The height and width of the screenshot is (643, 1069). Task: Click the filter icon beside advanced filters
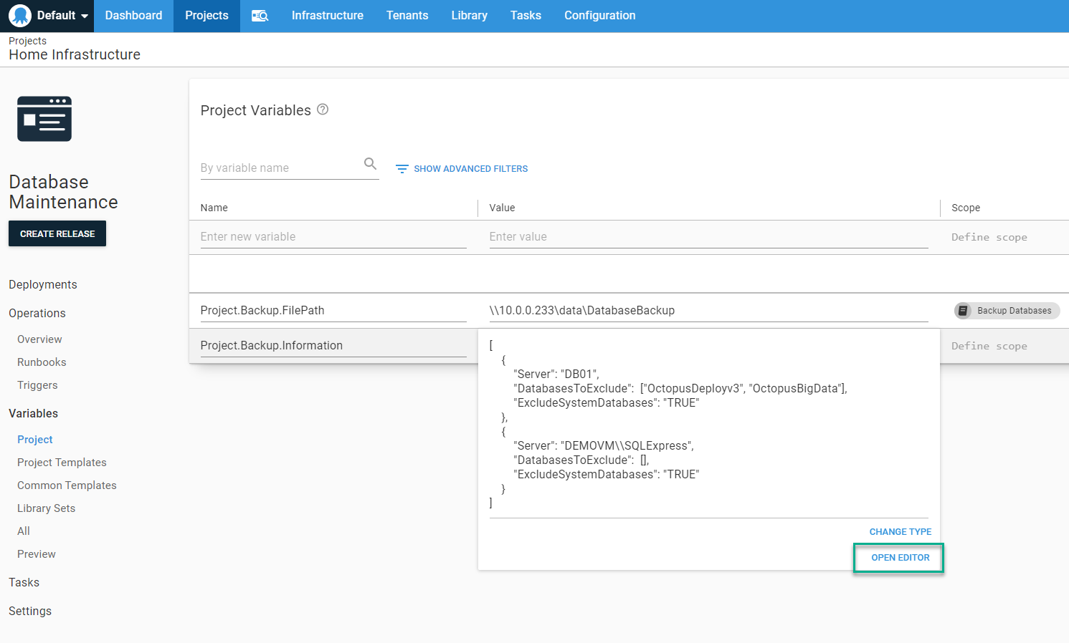click(402, 169)
